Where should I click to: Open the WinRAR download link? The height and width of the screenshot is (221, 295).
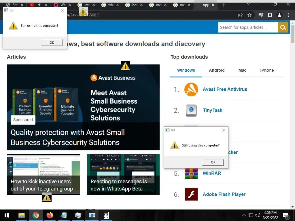coord(212,173)
